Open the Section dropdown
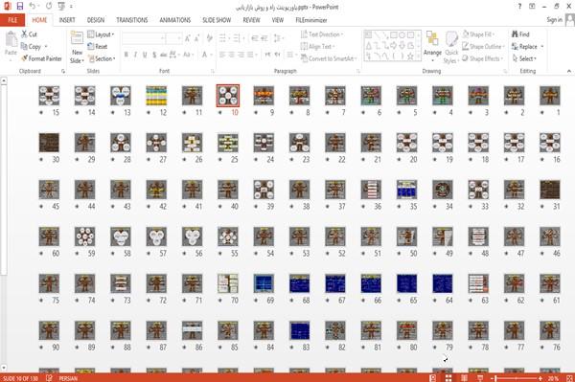This screenshot has height=382, width=575. [x=102, y=58]
